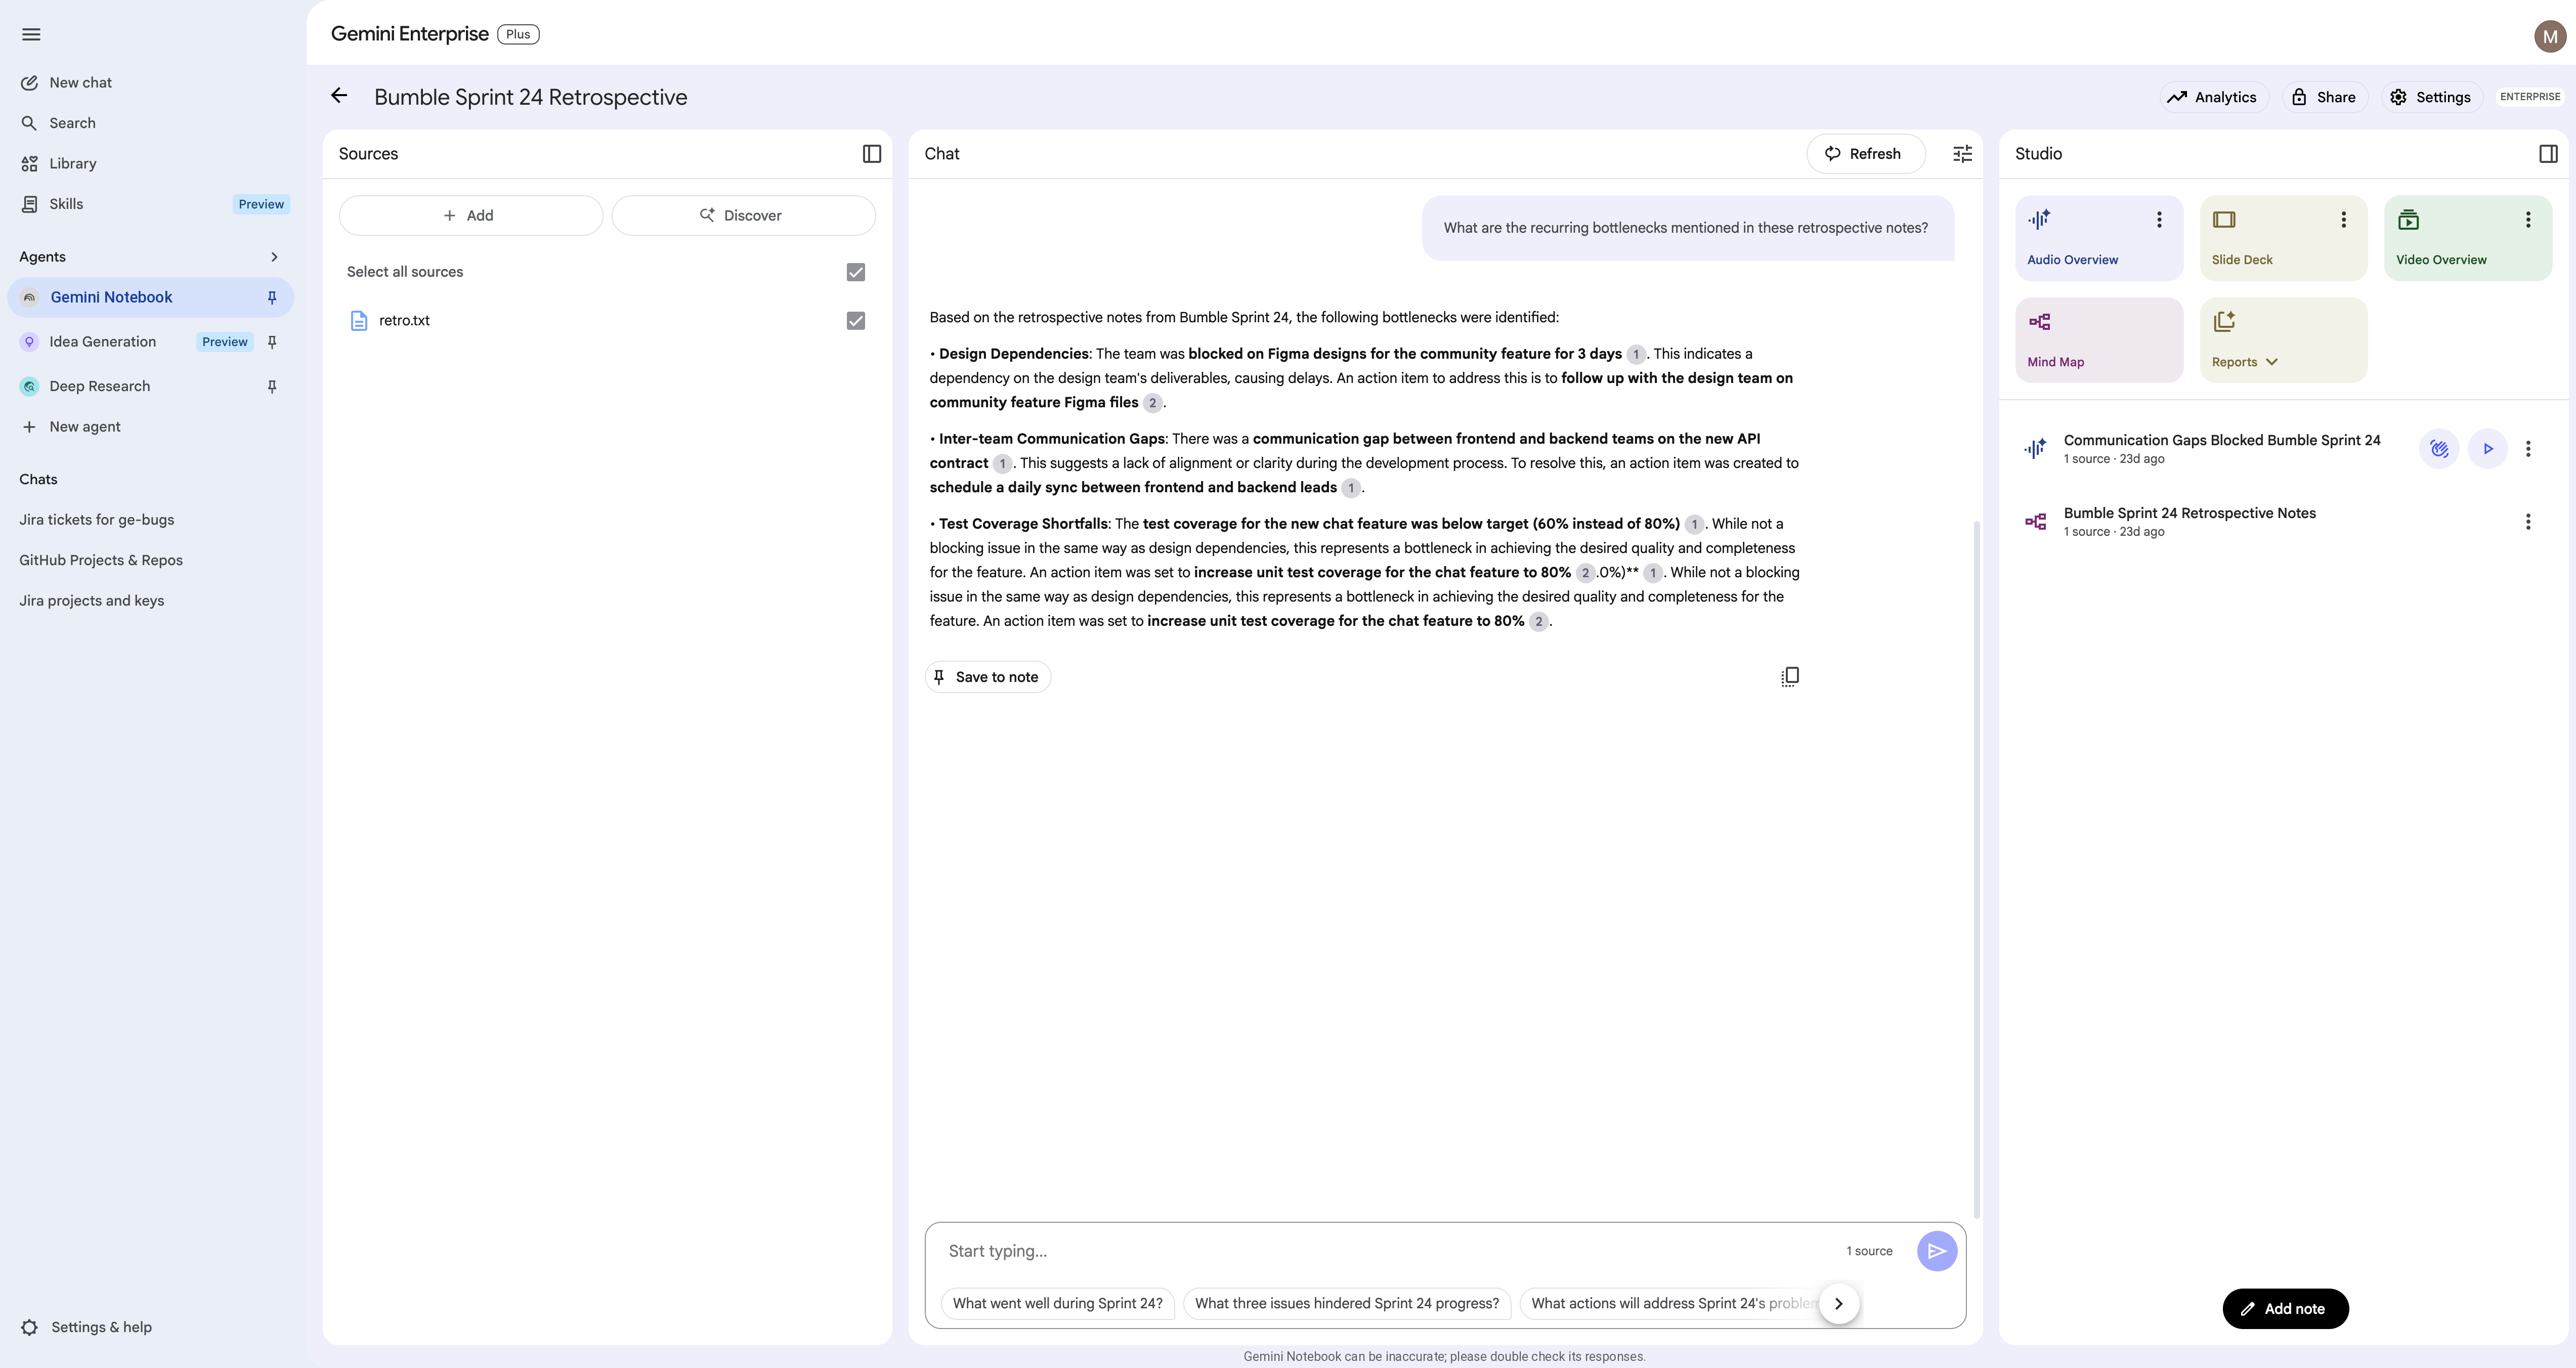Image resolution: width=2576 pixels, height=1368 pixels.
Task: Click the Start typing input field
Action: [x=1390, y=1251]
